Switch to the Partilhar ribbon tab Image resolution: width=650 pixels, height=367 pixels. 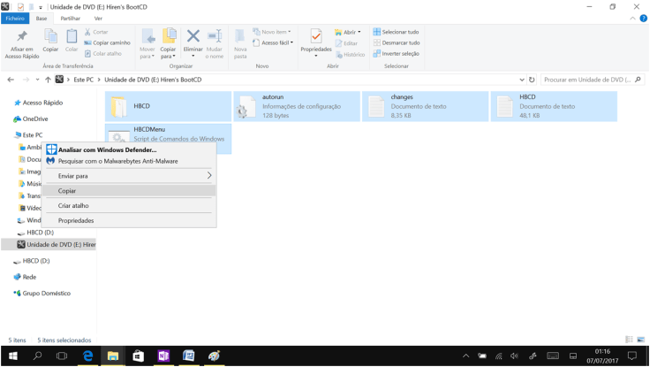coord(70,18)
